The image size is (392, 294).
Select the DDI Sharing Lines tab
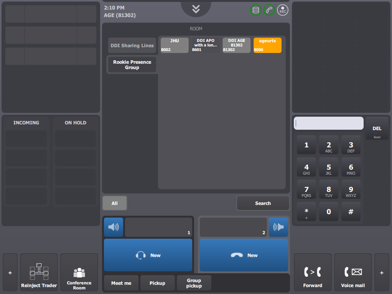(x=132, y=45)
